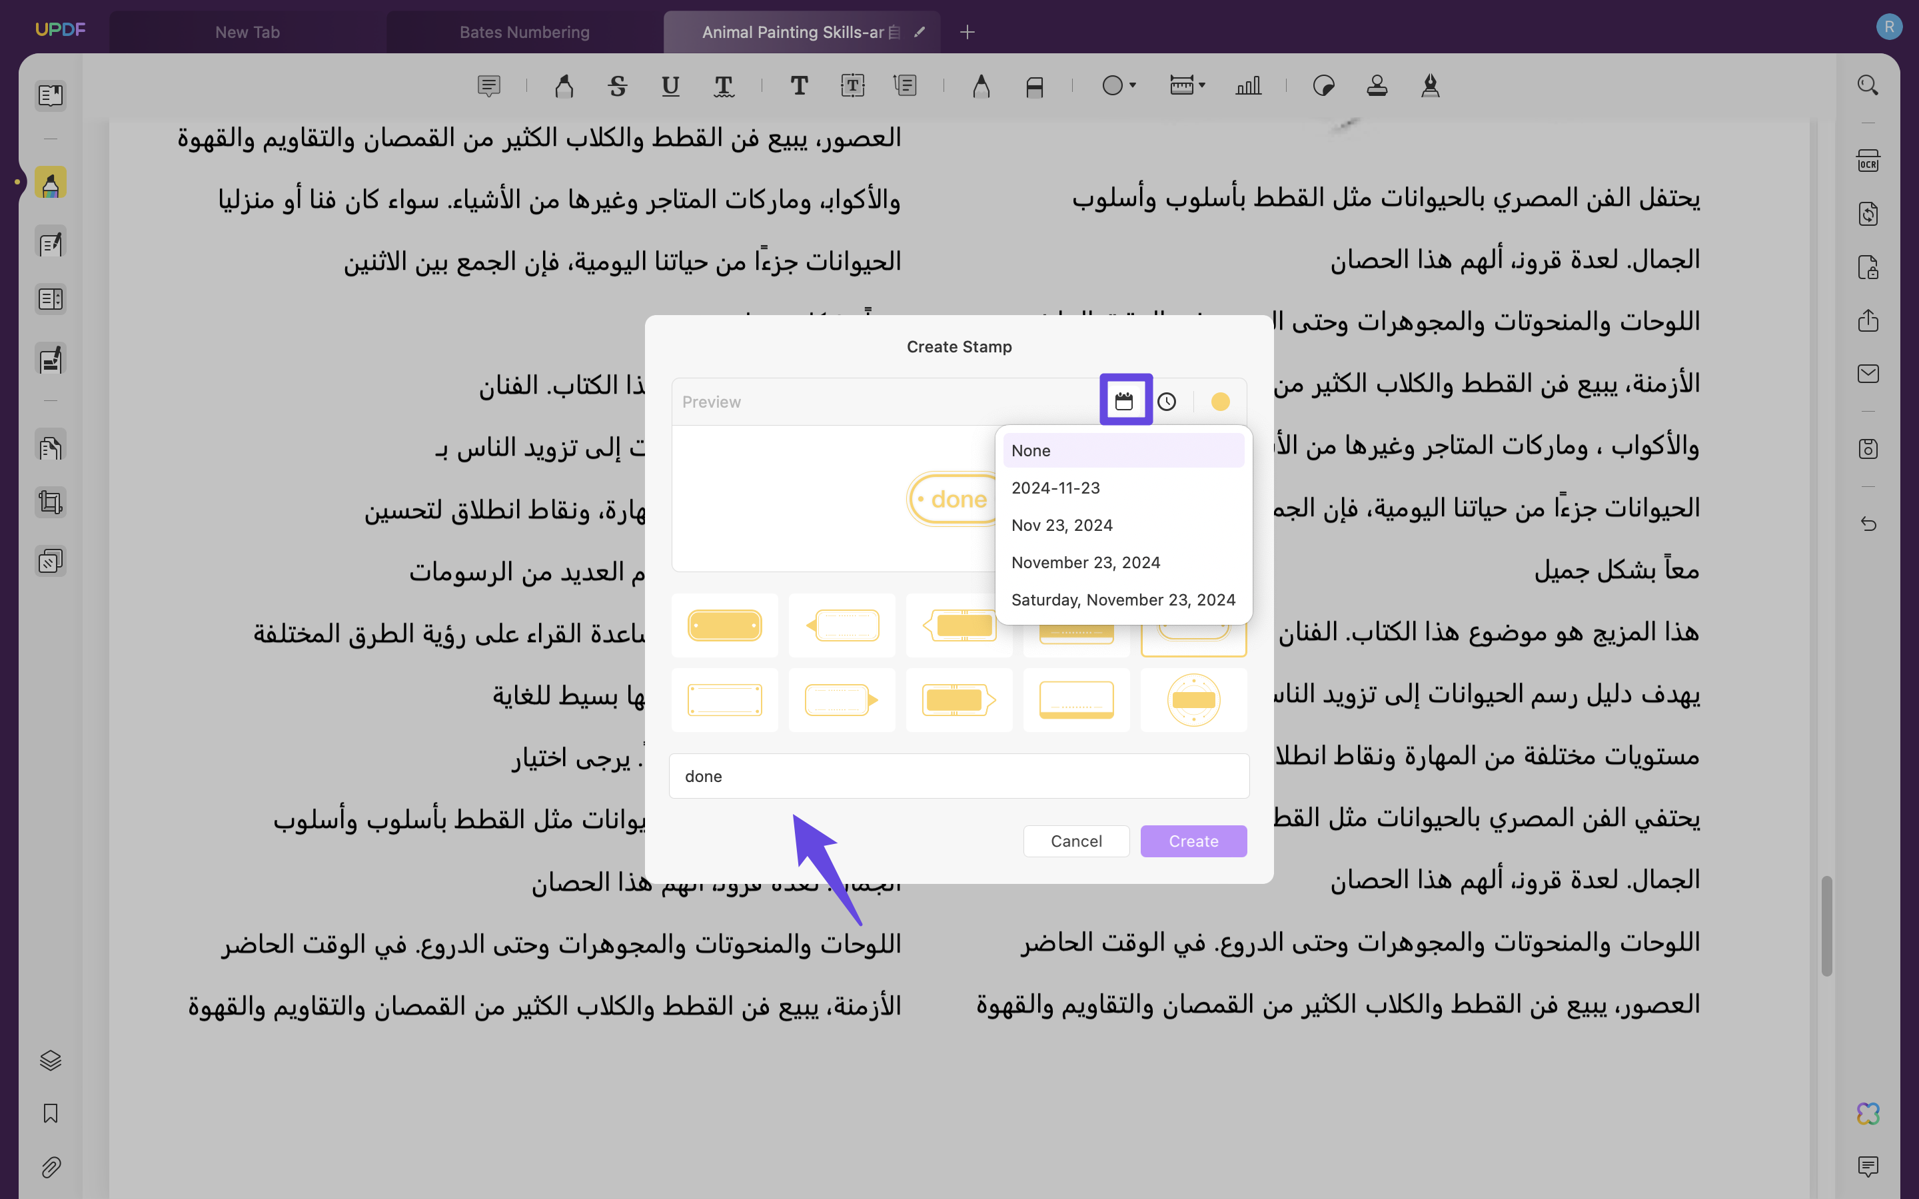Click the stamp text field containing done
The width and height of the screenshot is (1919, 1199).
click(959, 775)
